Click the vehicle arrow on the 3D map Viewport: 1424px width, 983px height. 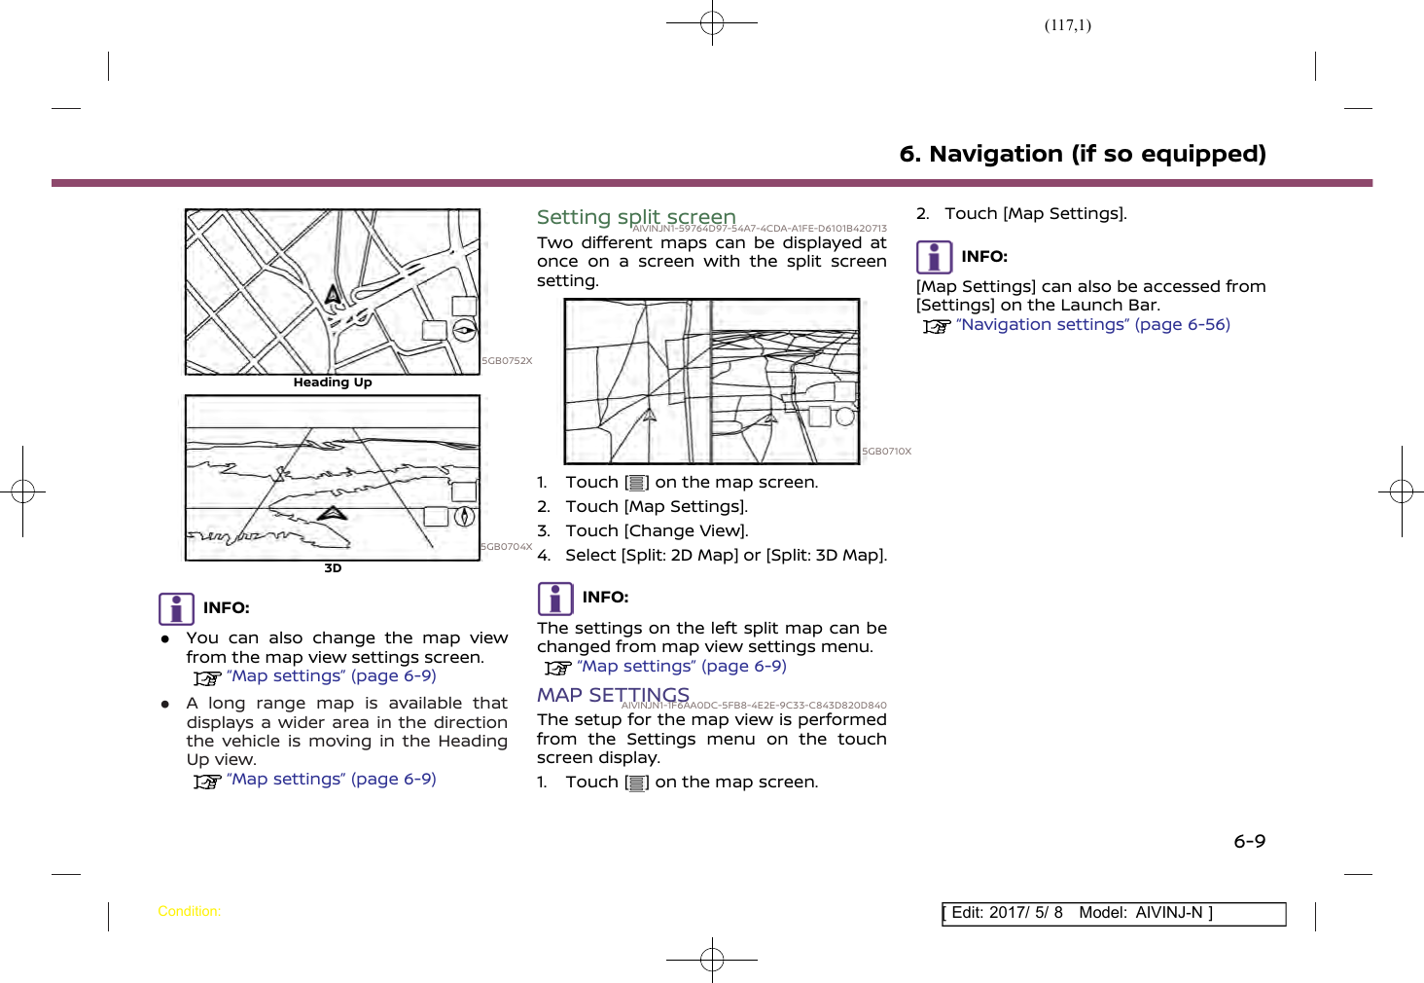tap(333, 513)
